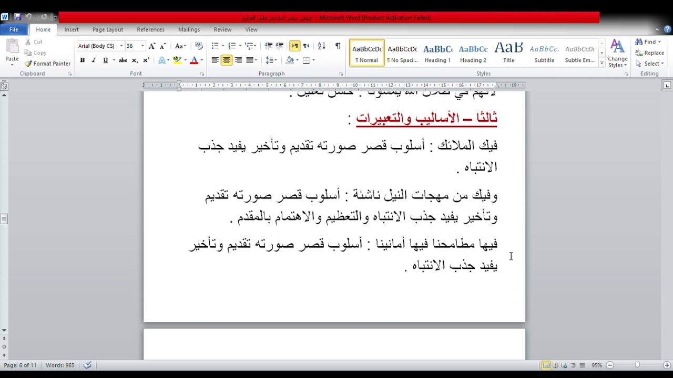
Task: Click the Change Styles button
Action: [618, 54]
